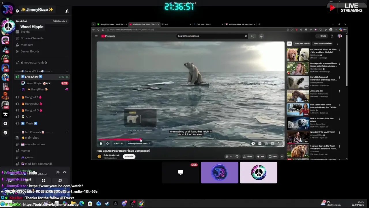Image resolution: width=369 pixels, height=208 pixels.
Task: Reload the YouTube page
Action: (98, 29)
